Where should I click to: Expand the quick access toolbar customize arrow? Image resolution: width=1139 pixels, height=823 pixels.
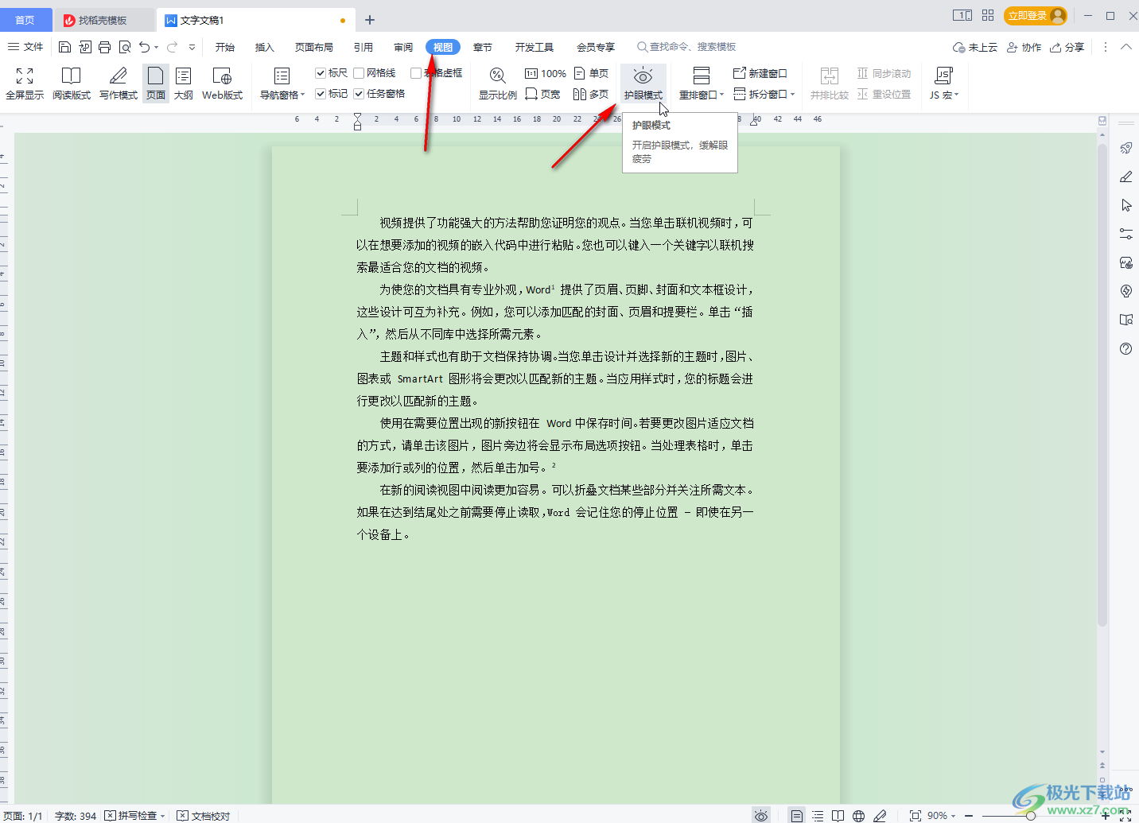(x=192, y=48)
